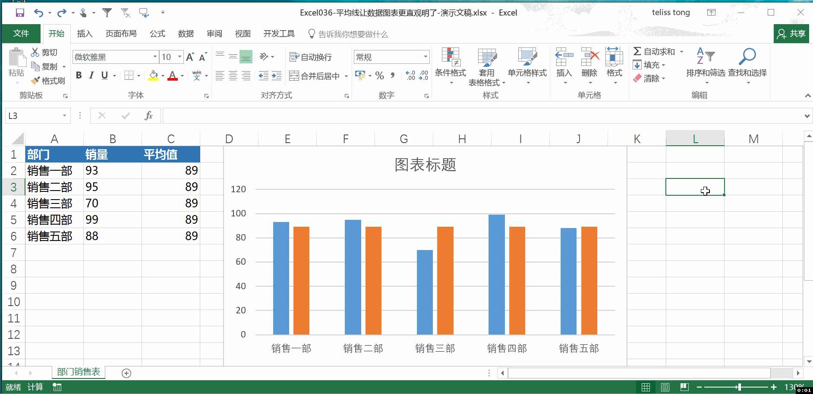The height and width of the screenshot is (394, 813).
Task: Add a new sheet with the plus icon
Action: click(x=126, y=373)
